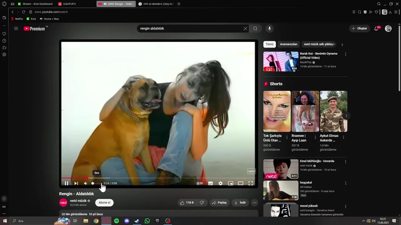This screenshot has height=225, width=401.
Task: Open the Tek Şarkıyla Ünlü Olan short
Action: (x=277, y=111)
